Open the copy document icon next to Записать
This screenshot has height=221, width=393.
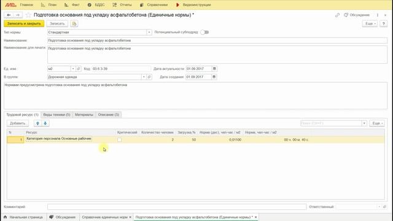[74, 23]
